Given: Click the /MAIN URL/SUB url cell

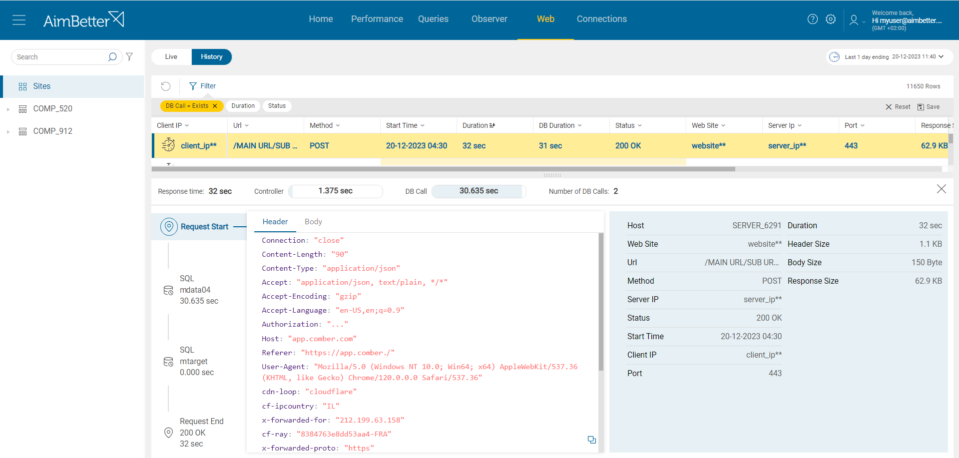Looking at the screenshot, I should click(x=265, y=146).
